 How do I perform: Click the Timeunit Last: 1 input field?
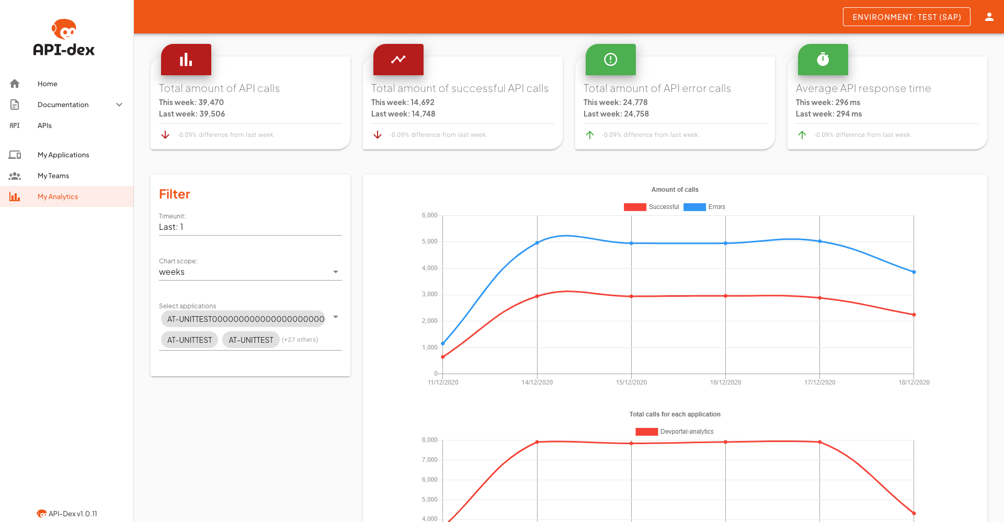tap(250, 227)
